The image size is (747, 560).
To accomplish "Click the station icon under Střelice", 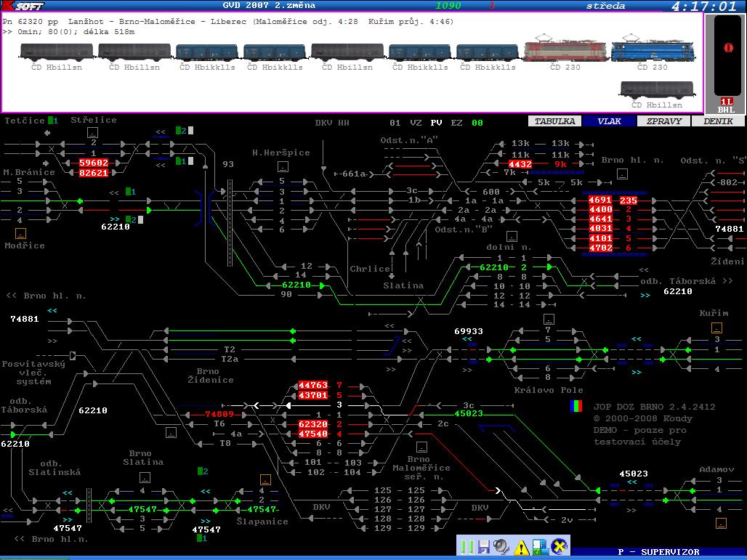I will point(93,132).
